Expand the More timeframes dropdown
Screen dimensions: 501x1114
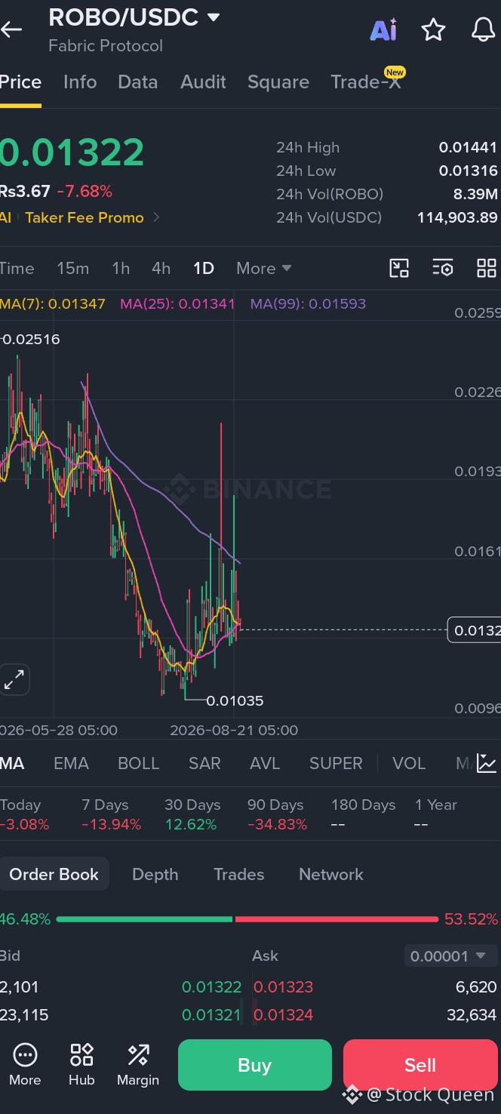click(263, 268)
